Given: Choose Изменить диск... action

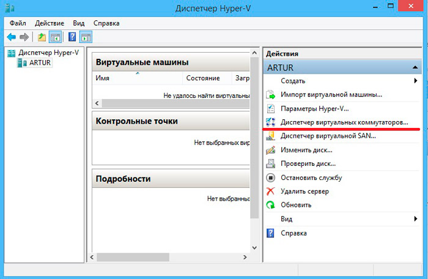Looking at the screenshot, I should pos(306,150).
